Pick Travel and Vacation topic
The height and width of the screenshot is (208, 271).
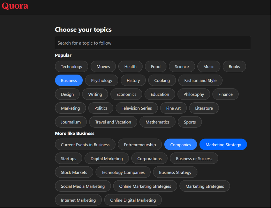pyautogui.click(x=113, y=122)
